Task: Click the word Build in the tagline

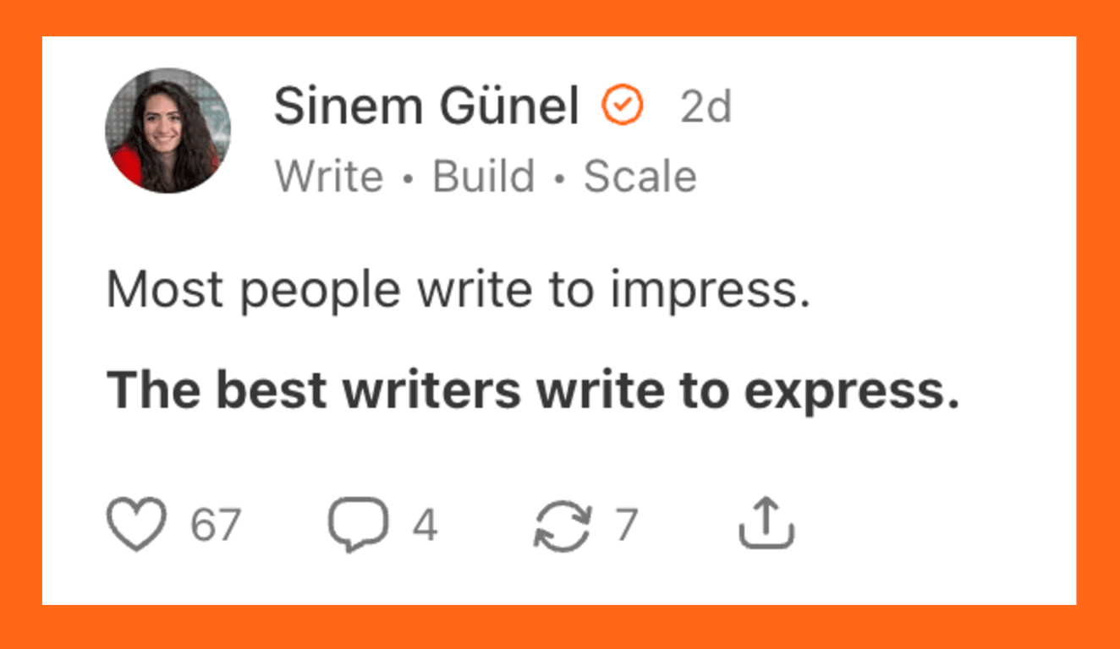Action: coord(484,177)
